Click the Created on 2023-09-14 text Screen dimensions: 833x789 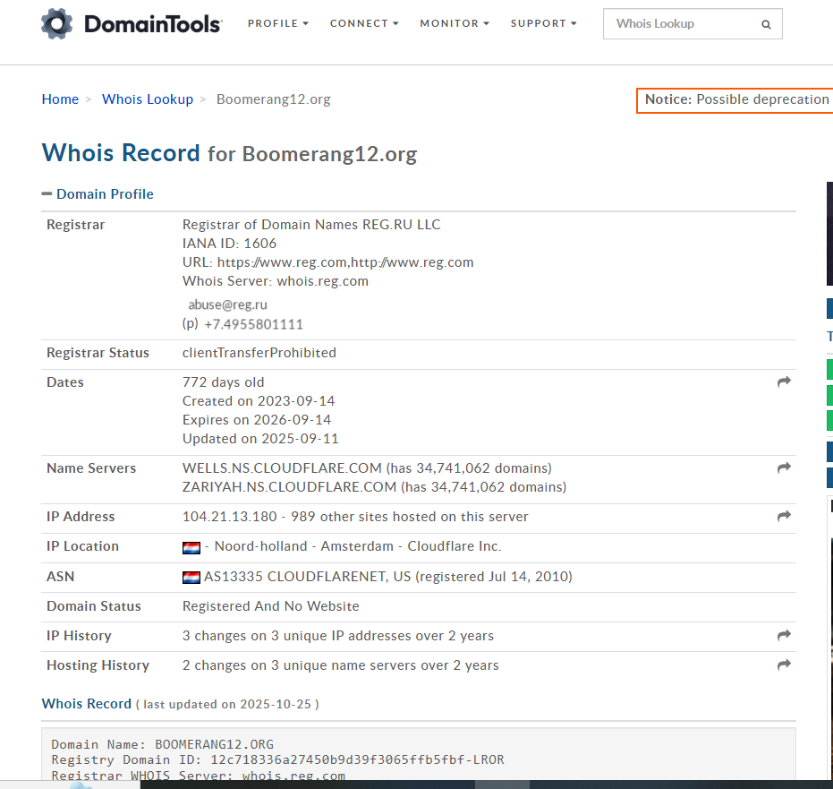[259, 401]
